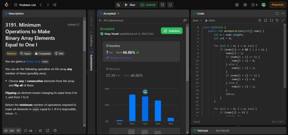Upvote the problem with thumbs up
This screenshot has width=288, height=135.
9,131
